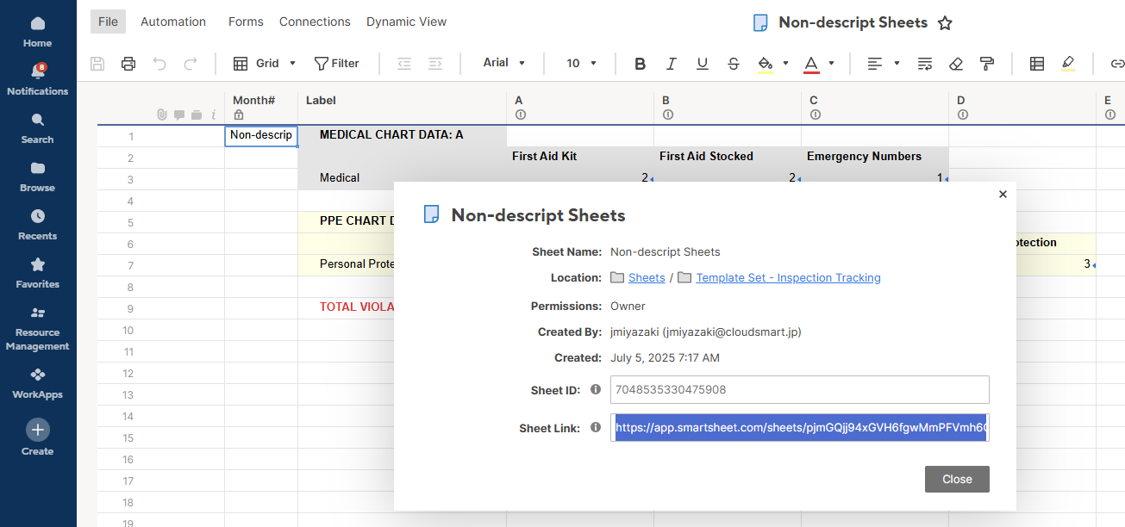The height and width of the screenshot is (527, 1125).
Task: Select the 'First Aid Stocked' cell
Action: pyautogui.click(x=727, y=157)
